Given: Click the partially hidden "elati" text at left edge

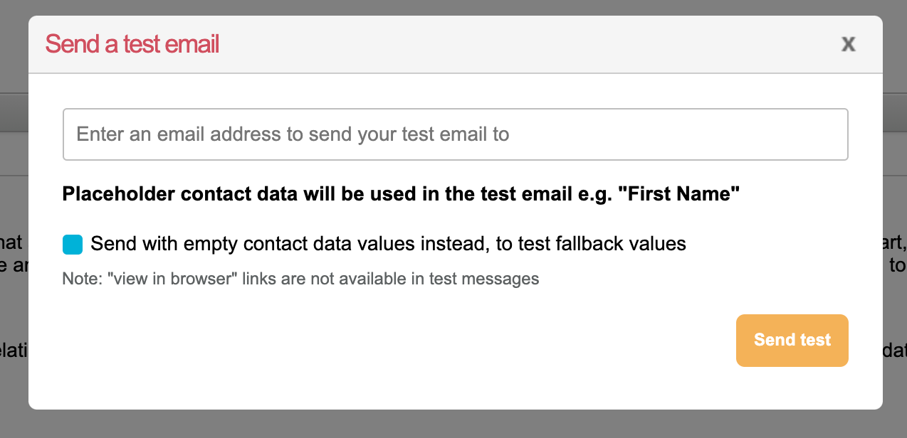Looking at the screenshot, I should pos(13,351).
